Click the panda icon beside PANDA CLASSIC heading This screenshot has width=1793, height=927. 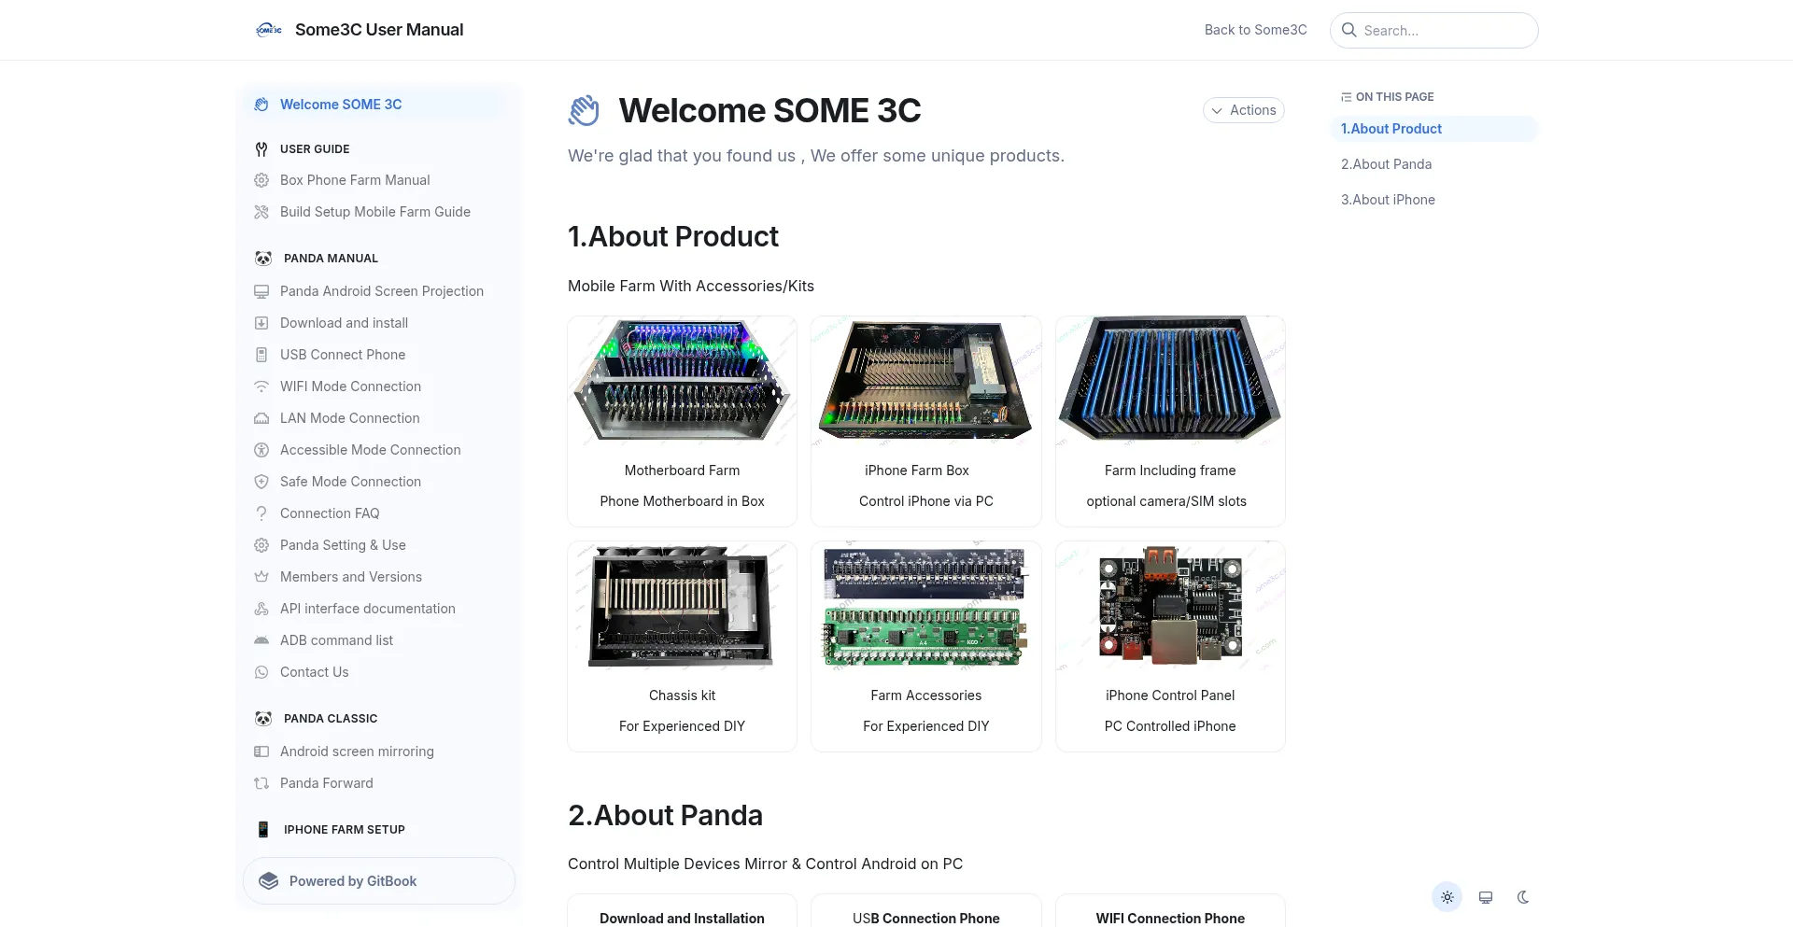pyautogui.click(x=263, y=719)
